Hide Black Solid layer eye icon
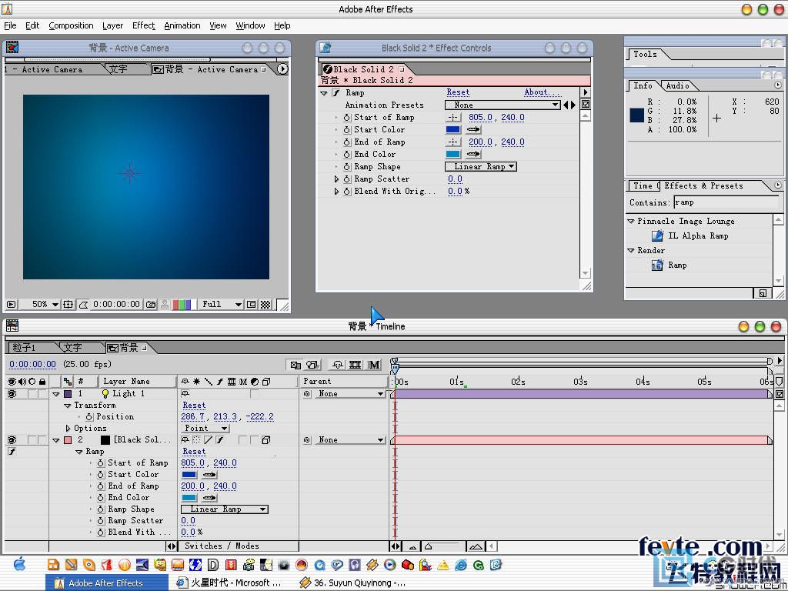The height and width of the screenshot is (591, 788). [x=12, y=439]
